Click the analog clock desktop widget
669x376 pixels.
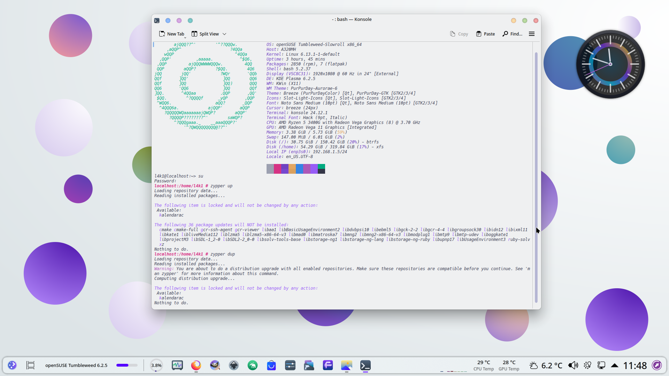click(610, 64)
